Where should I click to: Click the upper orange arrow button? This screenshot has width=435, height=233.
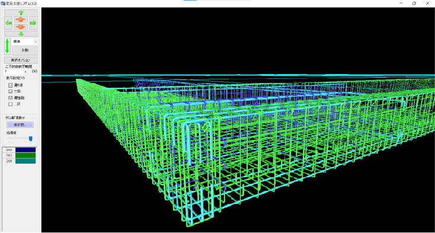click(x=21, y=20)
